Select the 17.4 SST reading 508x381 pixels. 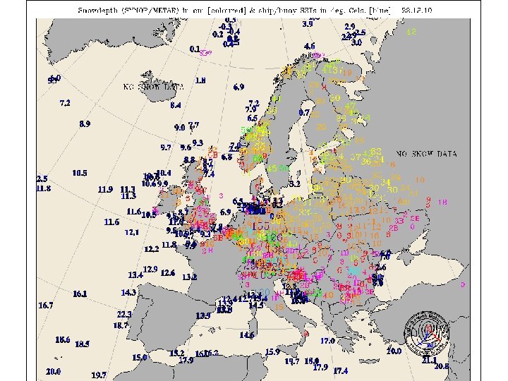click(341, 370)
